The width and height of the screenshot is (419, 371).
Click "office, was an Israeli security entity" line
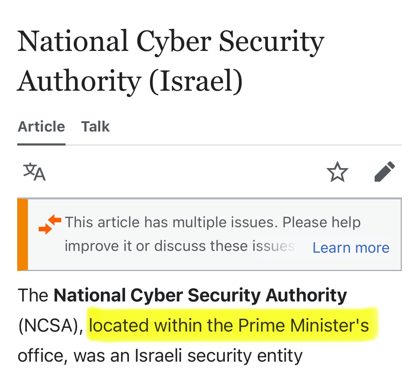tap(160, 356)
